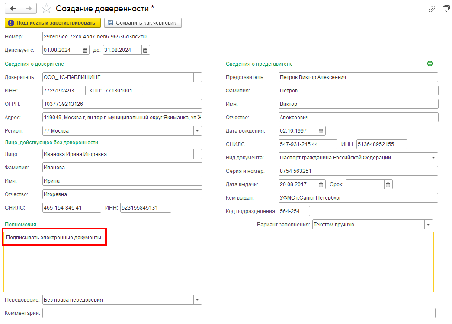Open calendar for 'Срок' field
The width and height of the screenshot is (452, 324).
(x=388, y=184)
